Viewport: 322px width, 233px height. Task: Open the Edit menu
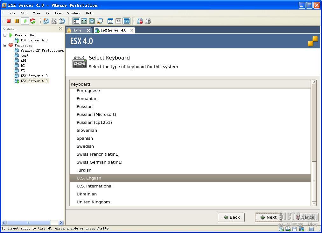tap(24, 13)
